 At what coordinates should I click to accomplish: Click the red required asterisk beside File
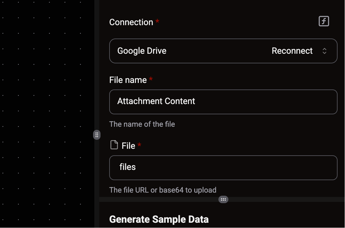[x=139, y=145]
